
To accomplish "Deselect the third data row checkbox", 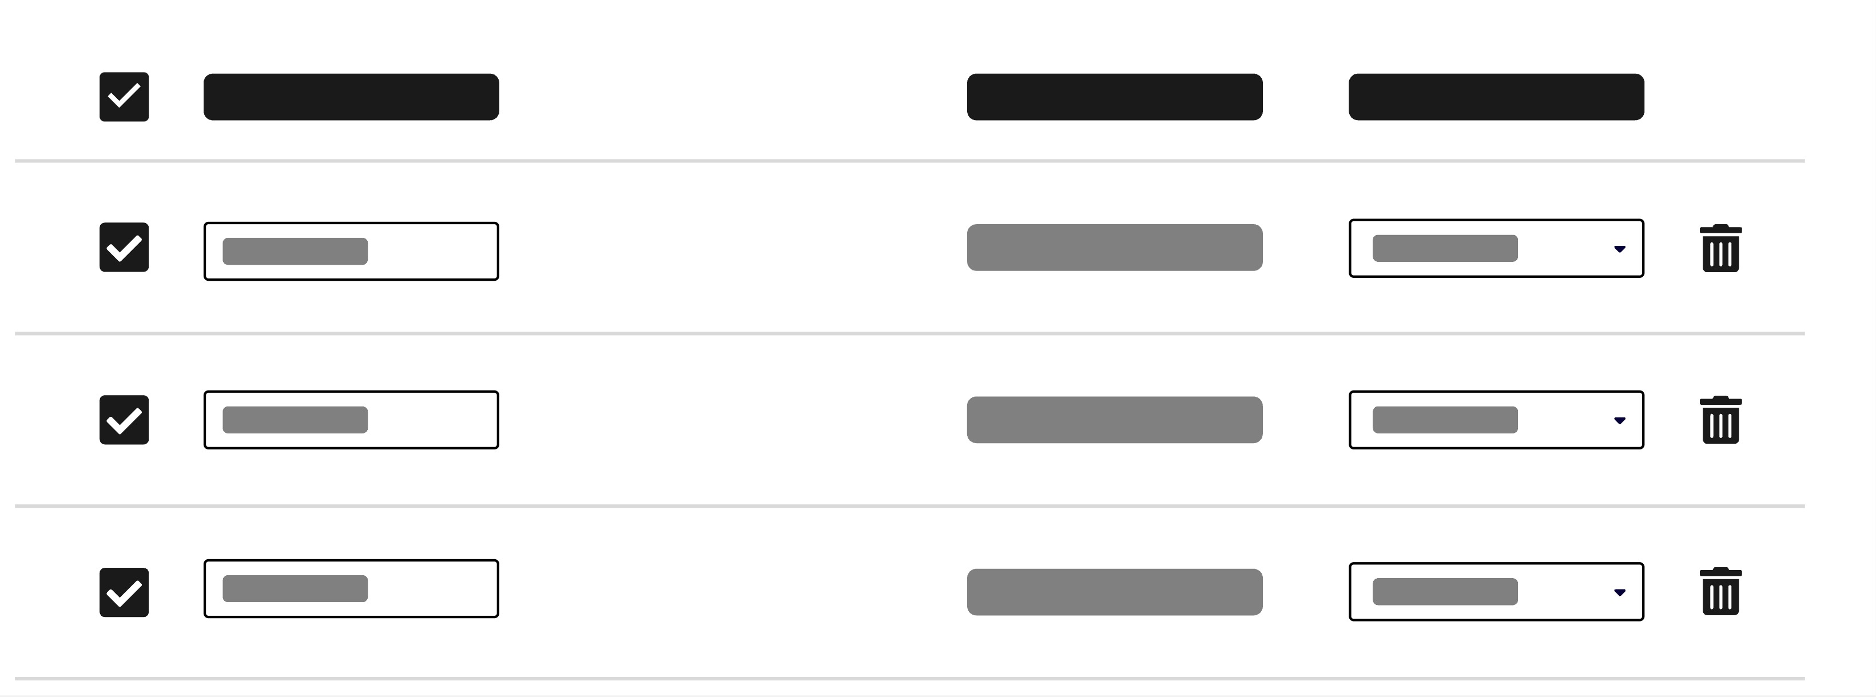I will [x=125, y=592].
